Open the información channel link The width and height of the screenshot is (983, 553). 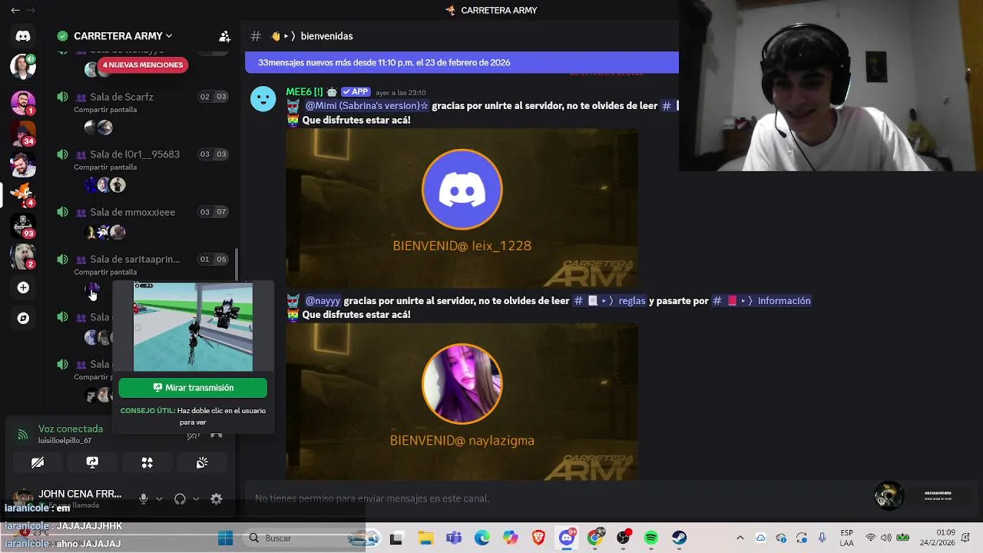[761, 301]
